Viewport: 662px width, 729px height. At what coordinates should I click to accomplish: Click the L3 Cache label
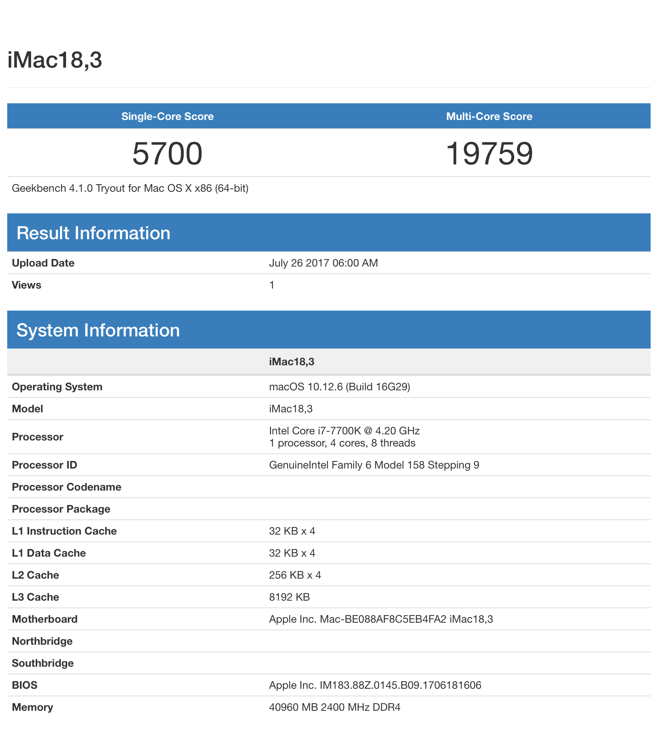36,597
